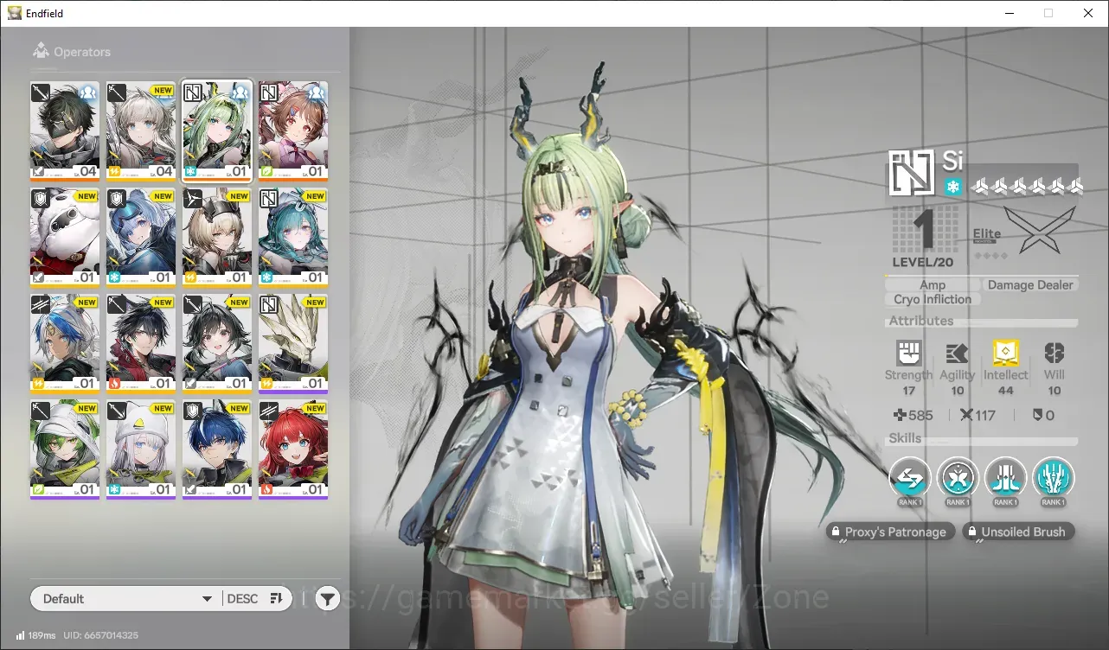
Task: Click the Cryo Infliction tag
Action: [x=933, y=299]
